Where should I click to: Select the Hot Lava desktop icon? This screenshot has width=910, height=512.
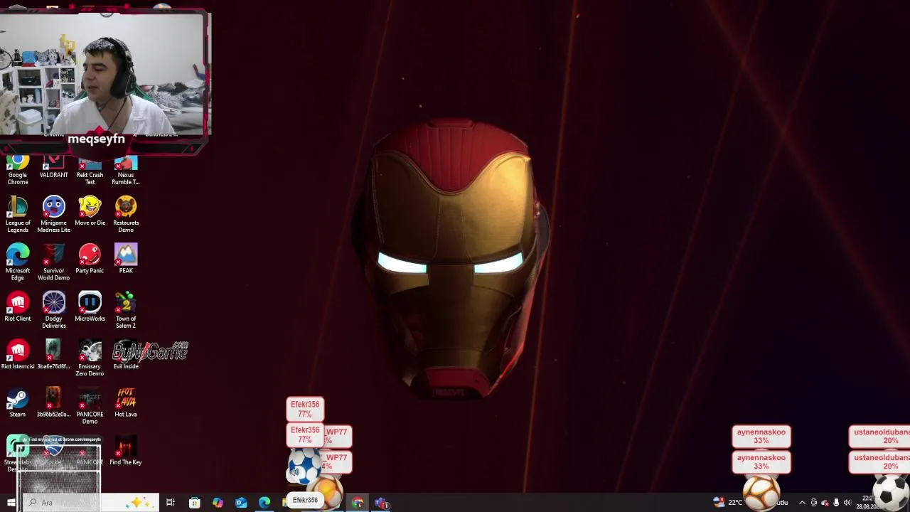126,402
